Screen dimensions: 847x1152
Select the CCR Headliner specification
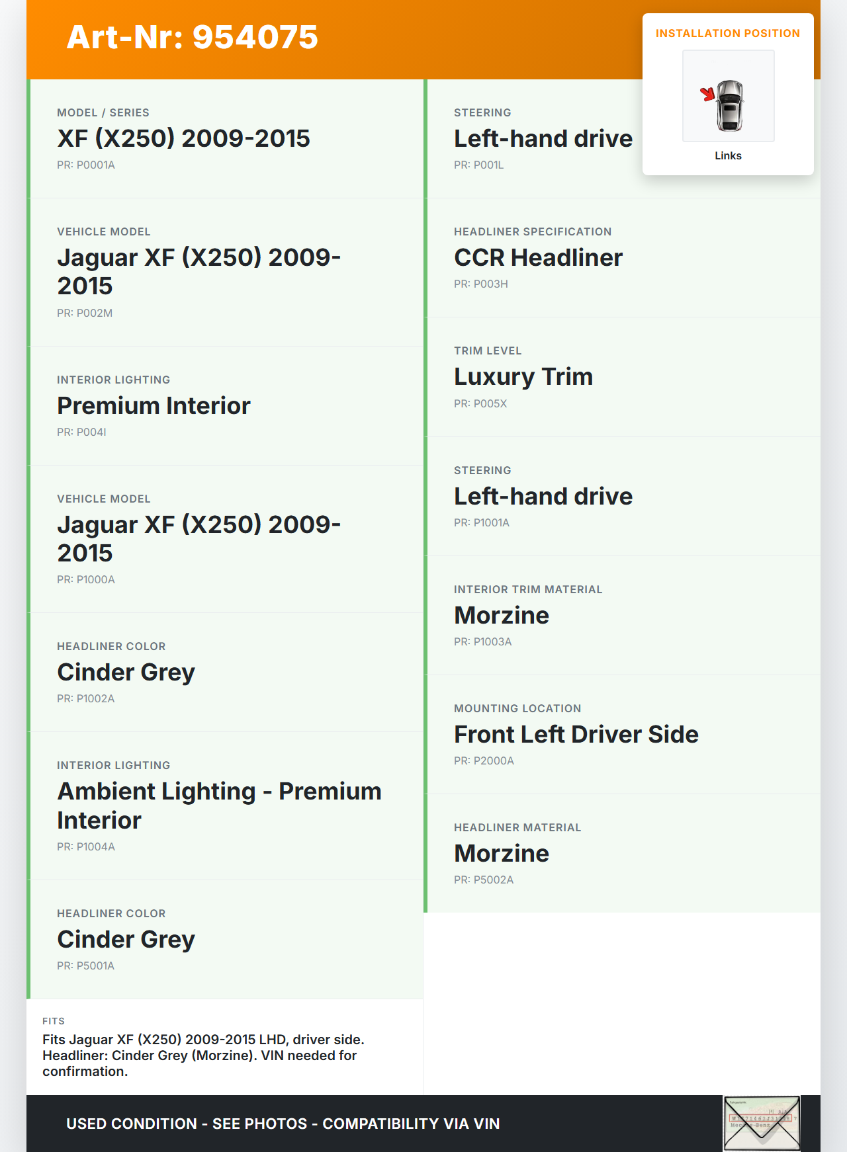[x=538, y=258]
